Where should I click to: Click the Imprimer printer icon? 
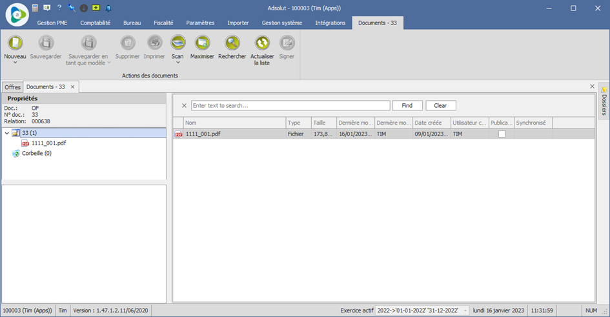[154, 43]
